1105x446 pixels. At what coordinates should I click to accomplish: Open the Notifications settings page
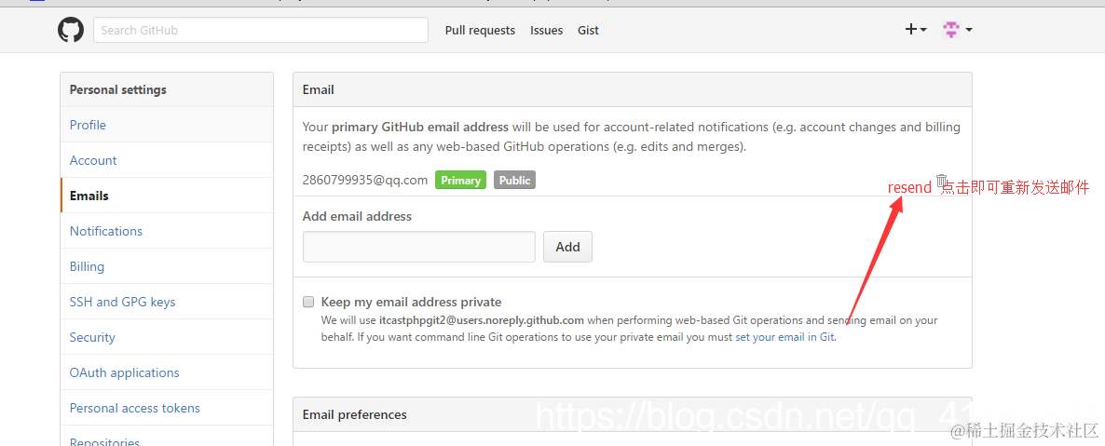point(106,231)
